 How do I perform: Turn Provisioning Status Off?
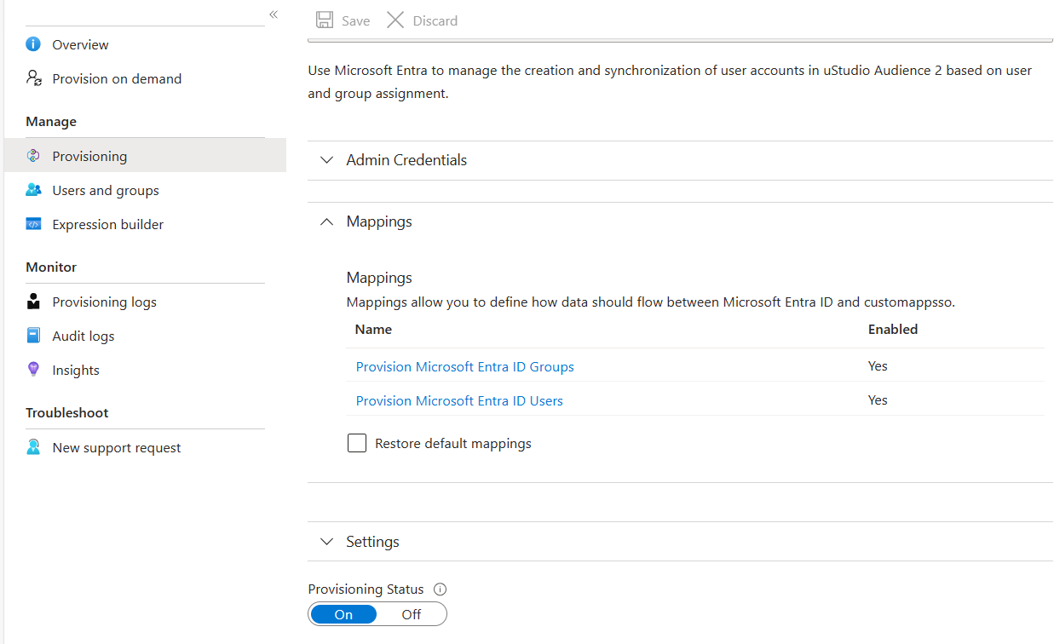(x=412, y=614)
